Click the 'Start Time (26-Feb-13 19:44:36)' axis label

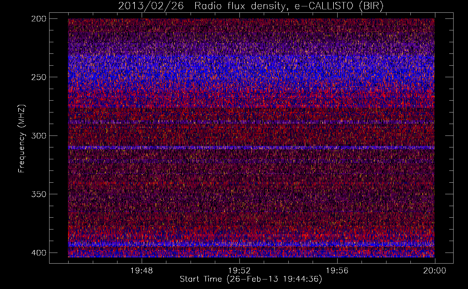pyautogui.click(x=251, y=279)
